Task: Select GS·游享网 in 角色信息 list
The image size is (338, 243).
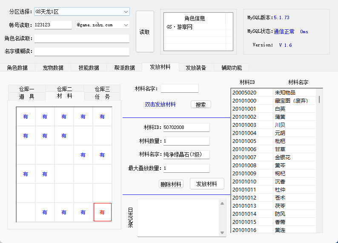Action: pyautogui.click(x=180, y=27)
